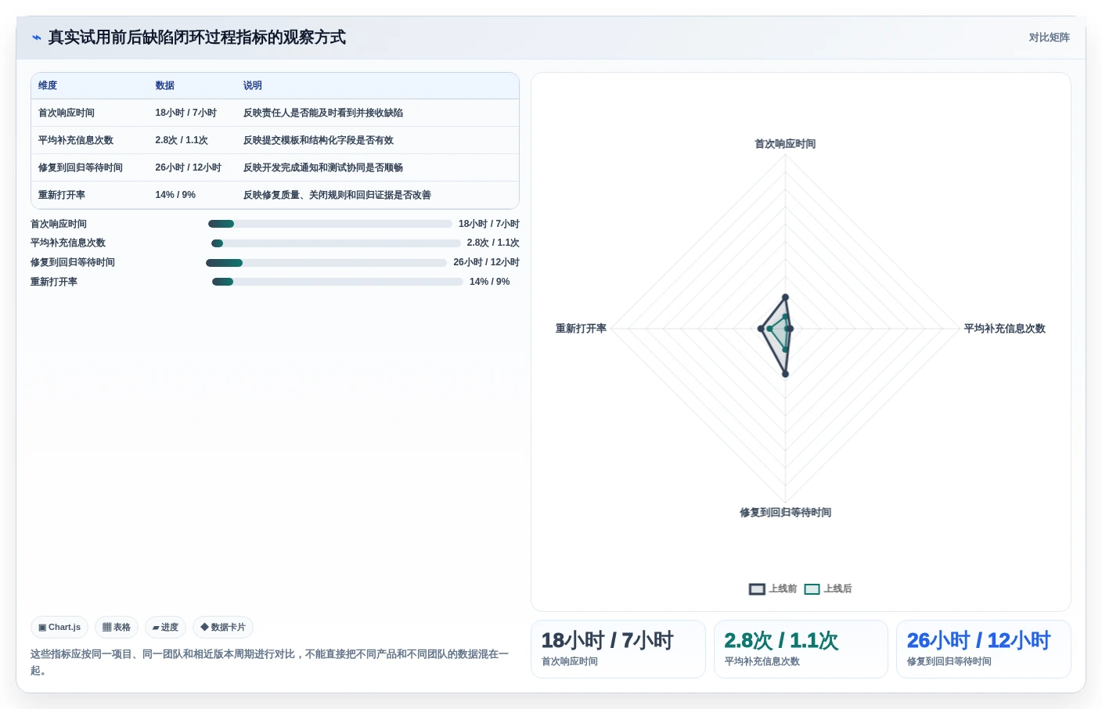
Task: Click the 上线前 legend color box
Action: (x=757, y=589)
